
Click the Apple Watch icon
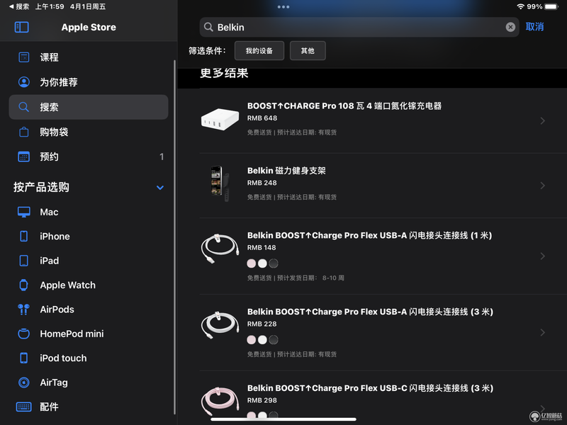(24, 285)
